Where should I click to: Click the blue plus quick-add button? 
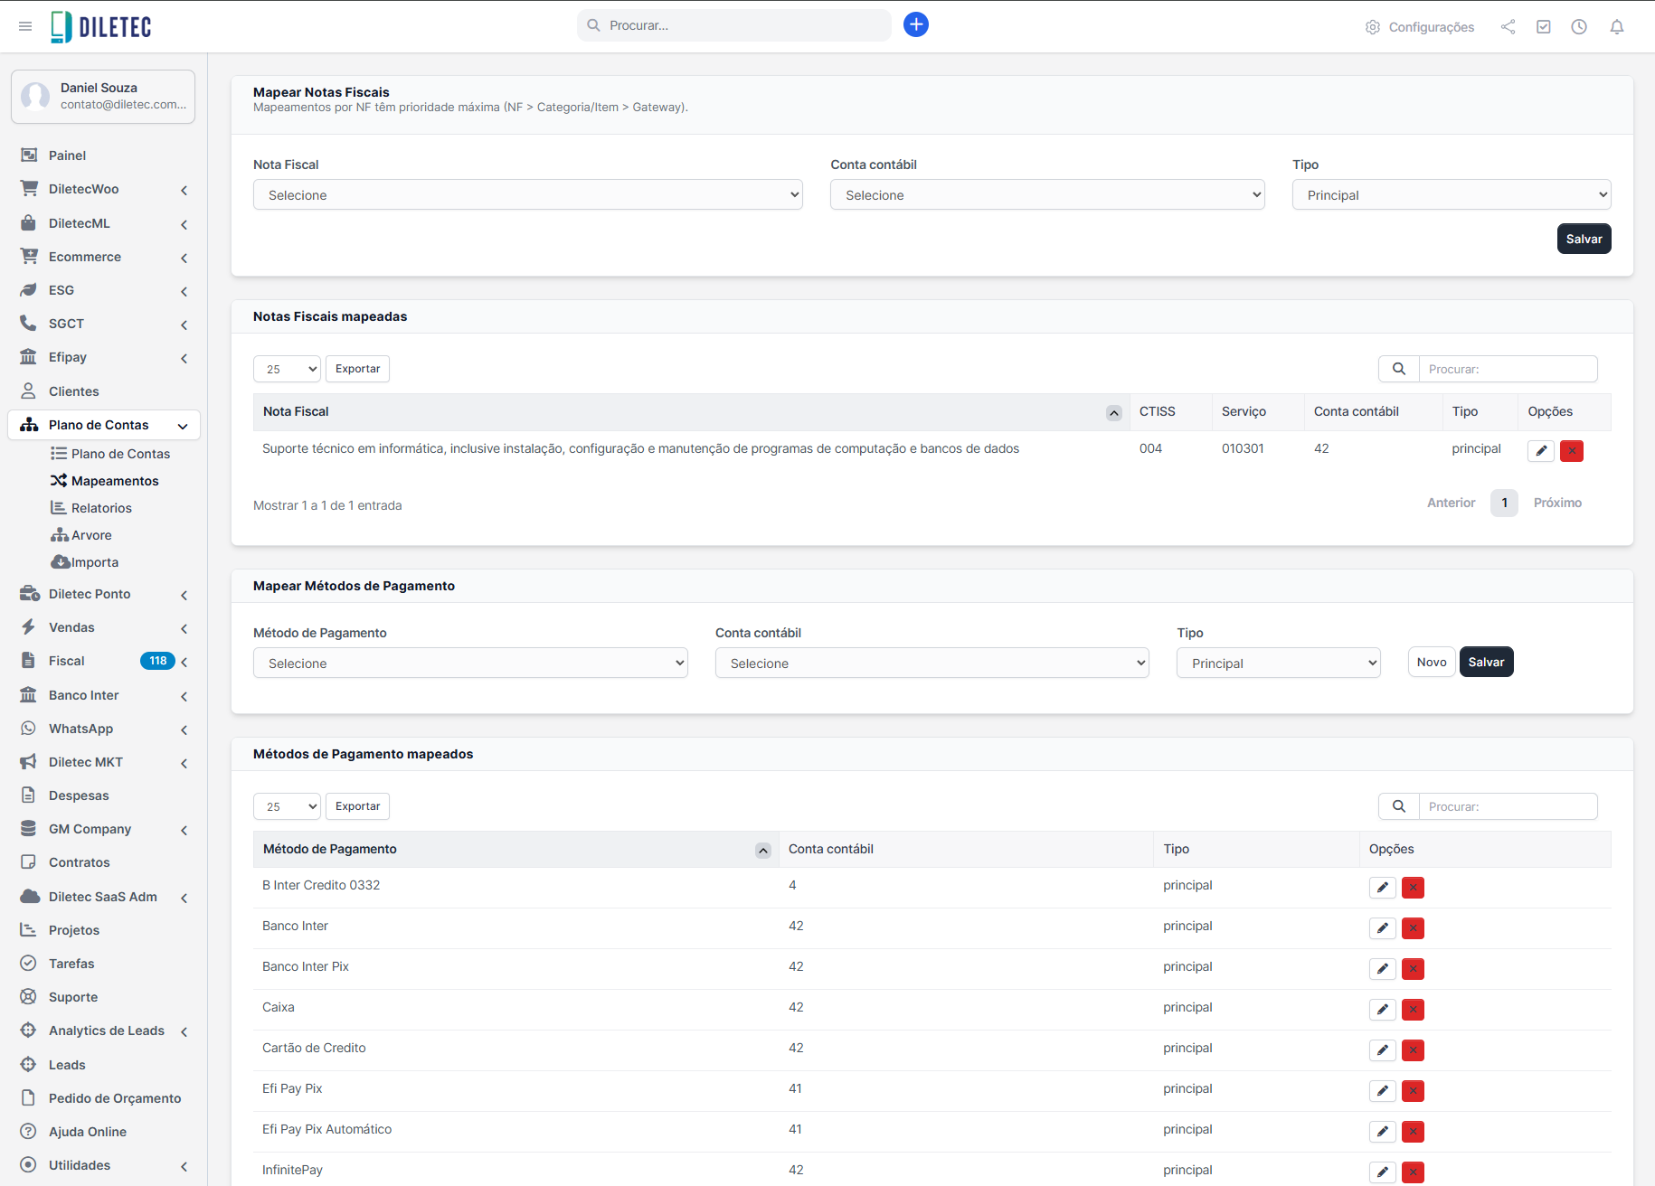pyautogui.click(x=915, y=25)
